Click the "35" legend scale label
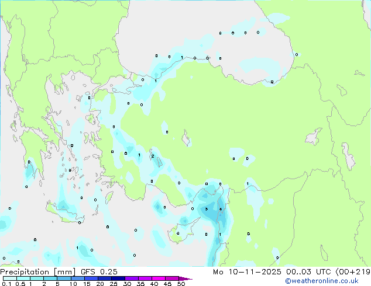This screenshot has width=371, height=286. point(141,284)
